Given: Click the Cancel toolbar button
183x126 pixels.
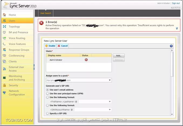Looking at the screenshot, I should pos(63,46).
